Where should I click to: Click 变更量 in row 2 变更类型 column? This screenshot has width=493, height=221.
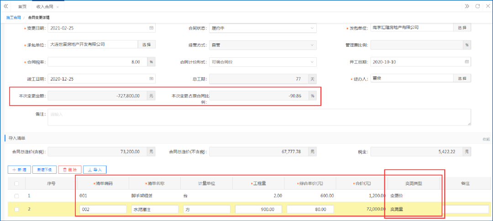point(397,209)
